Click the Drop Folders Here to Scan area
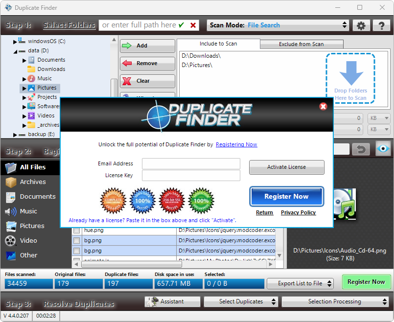The image size is (394, 322). [350, 78]
